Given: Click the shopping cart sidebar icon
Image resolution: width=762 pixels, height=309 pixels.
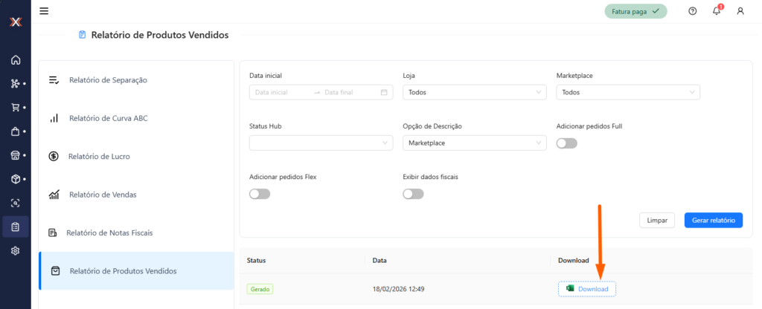Looking at the screenshot, I should tap(15, 107).
